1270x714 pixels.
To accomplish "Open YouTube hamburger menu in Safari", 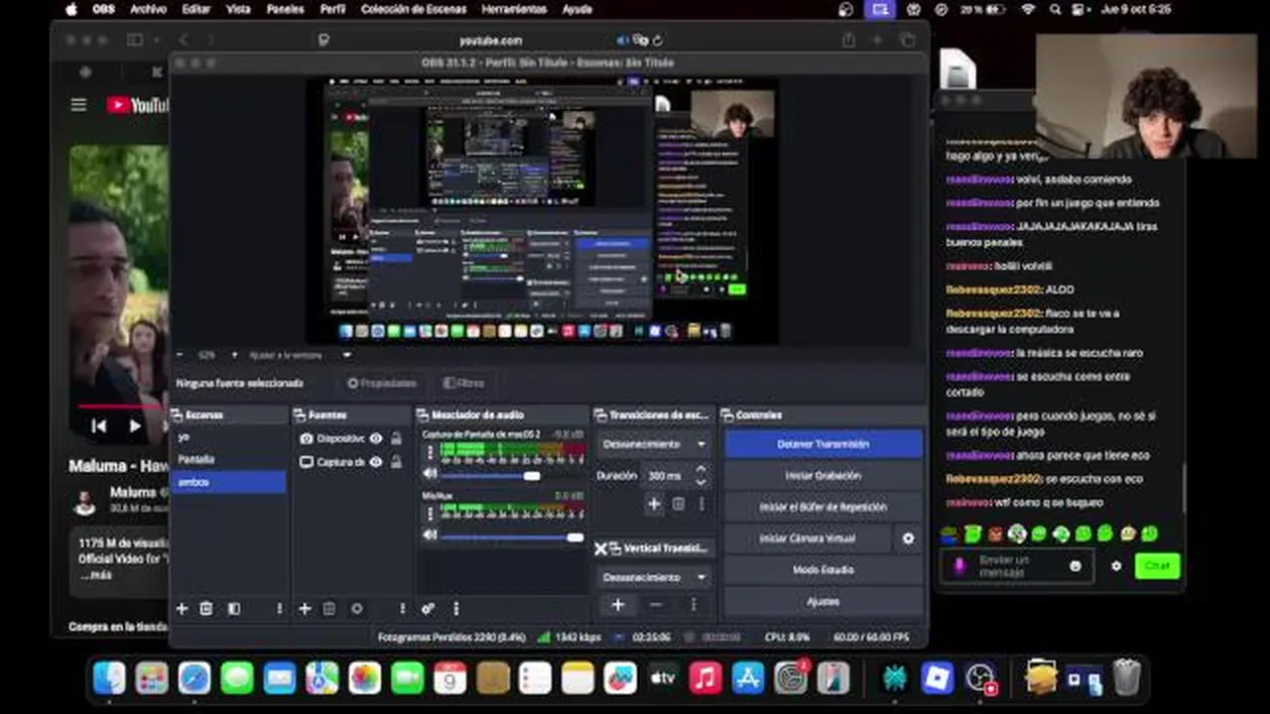I will (78, 104).
